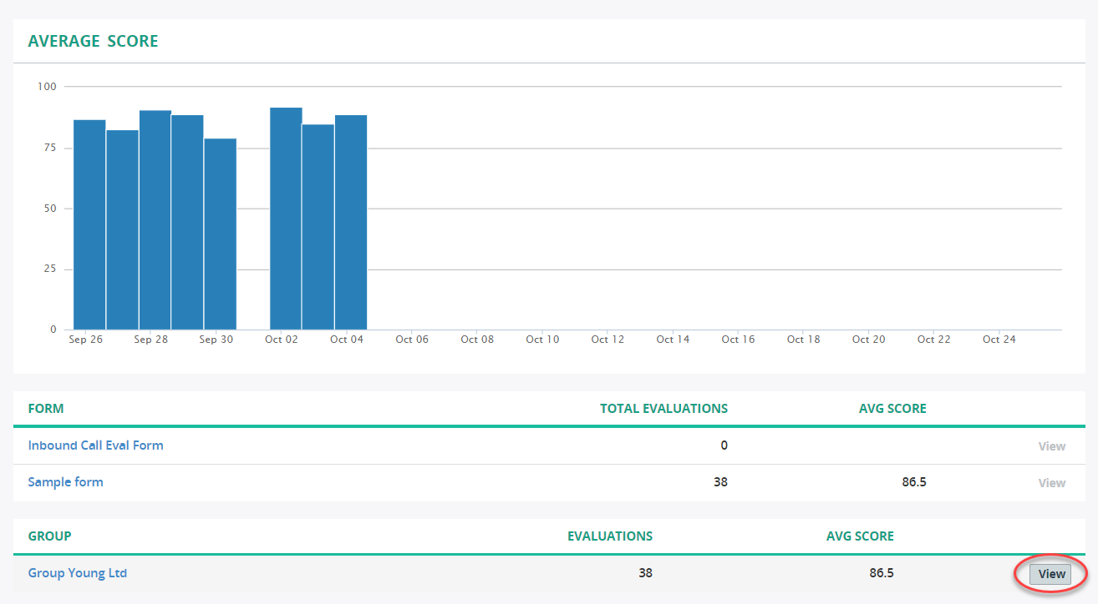
Task: Click the AVERAGE SCORE chart title
Action: click(93, 41)
